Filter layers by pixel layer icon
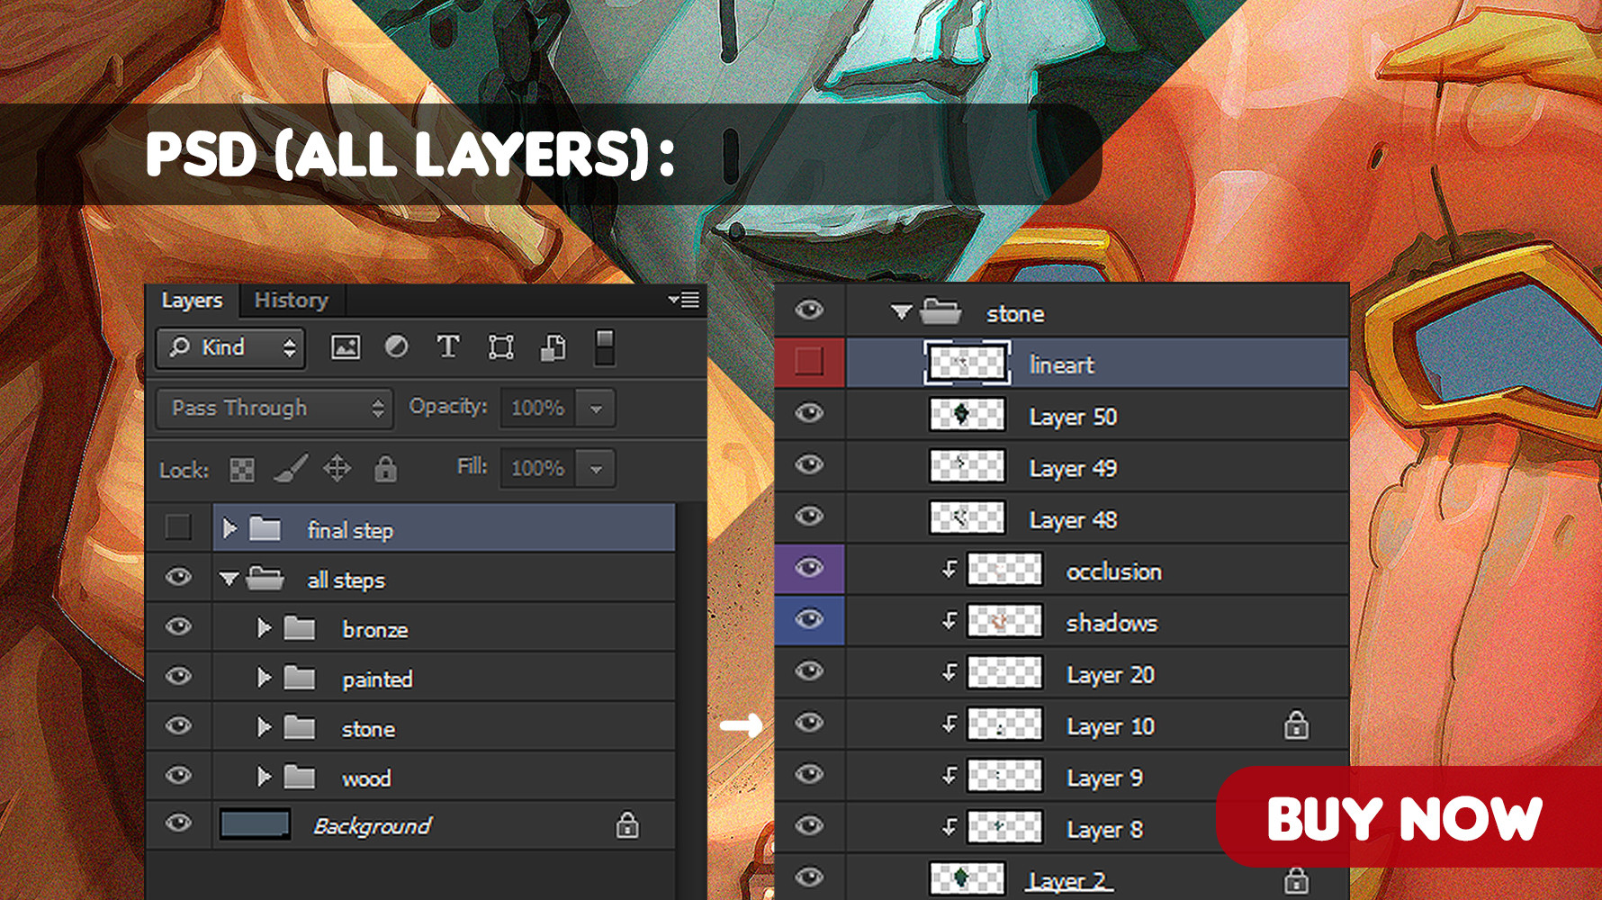This screenshot has height=900, width=1602. pyautogui.click(x=346, y=347)
